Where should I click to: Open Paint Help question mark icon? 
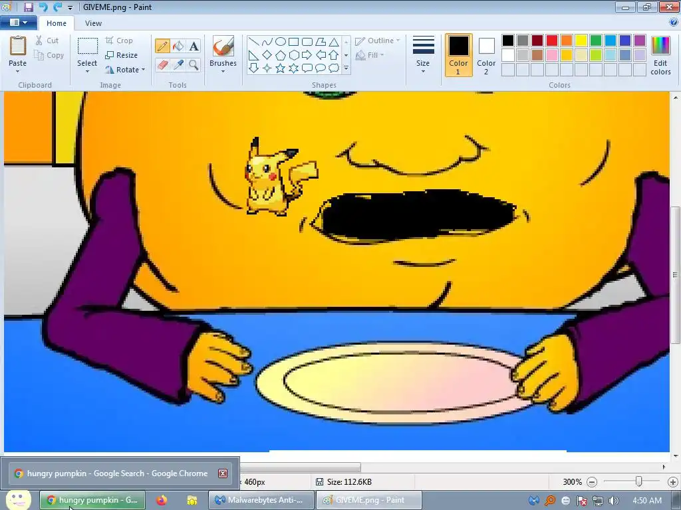(673, 23)
